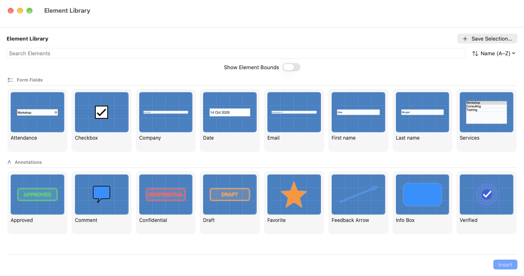
Task: Click the Draft label text
Action: pyautogui.click(x=209, y=220)
